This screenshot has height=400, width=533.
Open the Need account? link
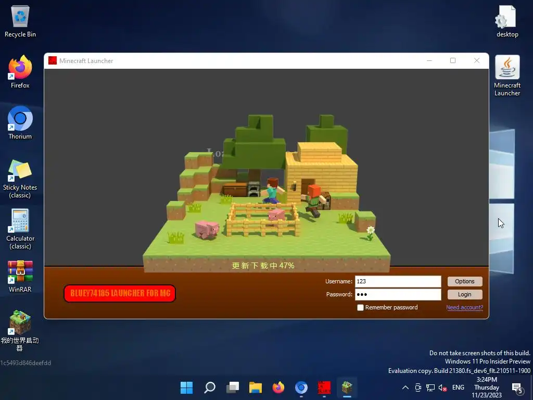click(x=464, y=307)
